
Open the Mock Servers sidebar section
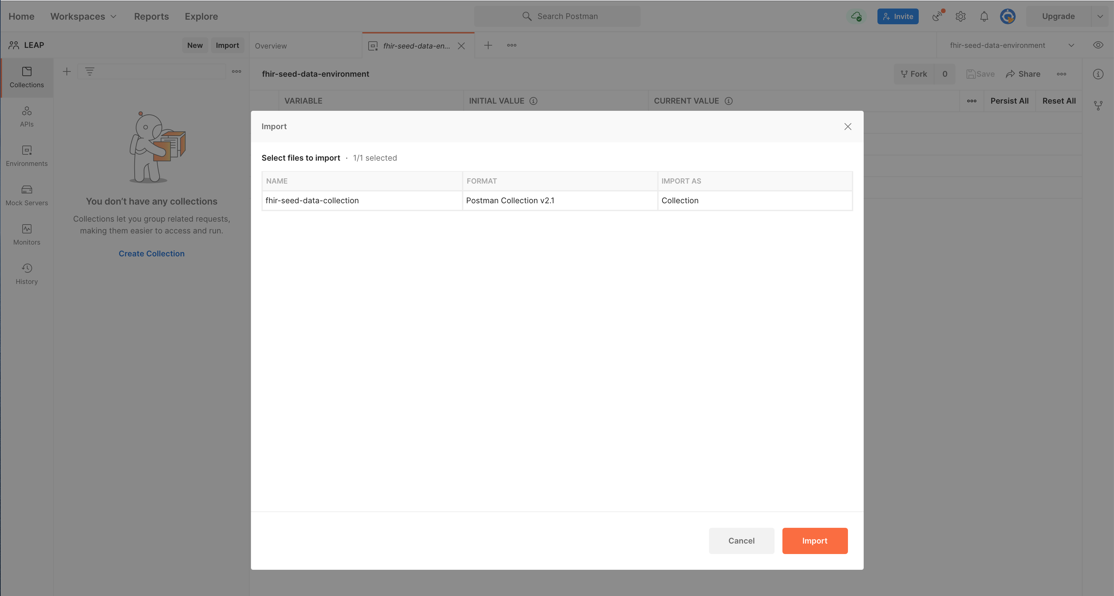click(x=27, y=195)
